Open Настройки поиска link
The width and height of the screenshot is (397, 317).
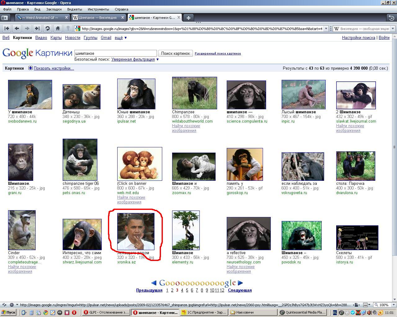(359, 38)
